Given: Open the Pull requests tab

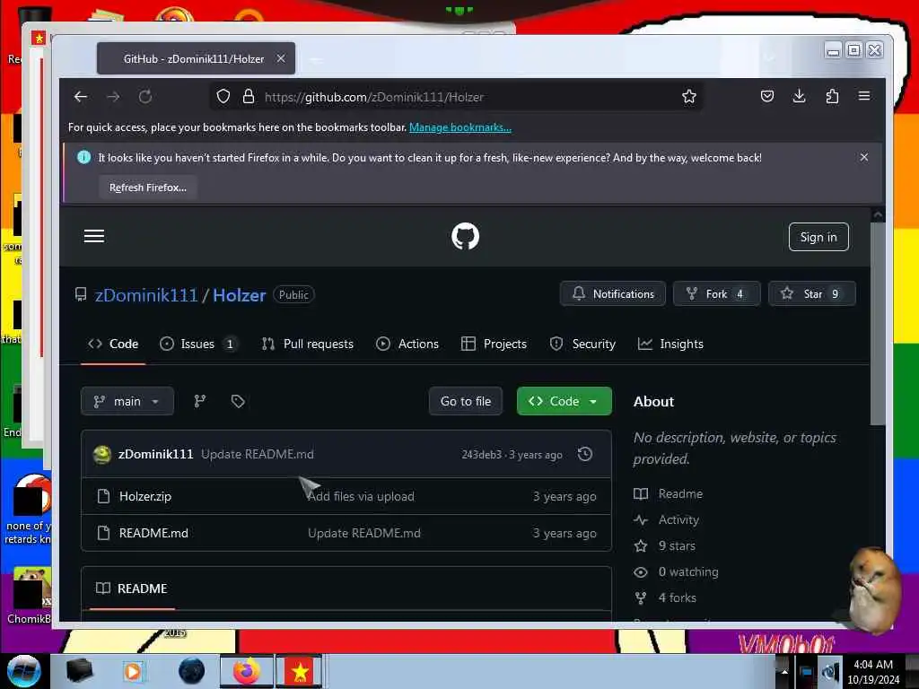Looking at the screenshot, I should (x=308, y=344).
